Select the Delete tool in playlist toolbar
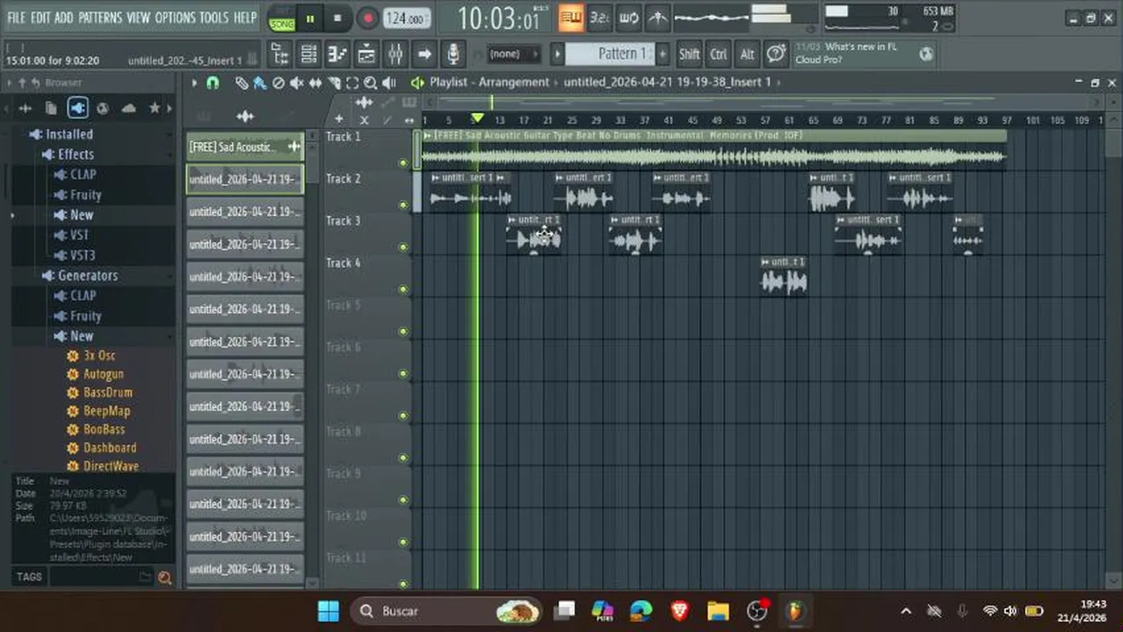The width and height of the screenshot is (1123, 632). click(279, 83)
